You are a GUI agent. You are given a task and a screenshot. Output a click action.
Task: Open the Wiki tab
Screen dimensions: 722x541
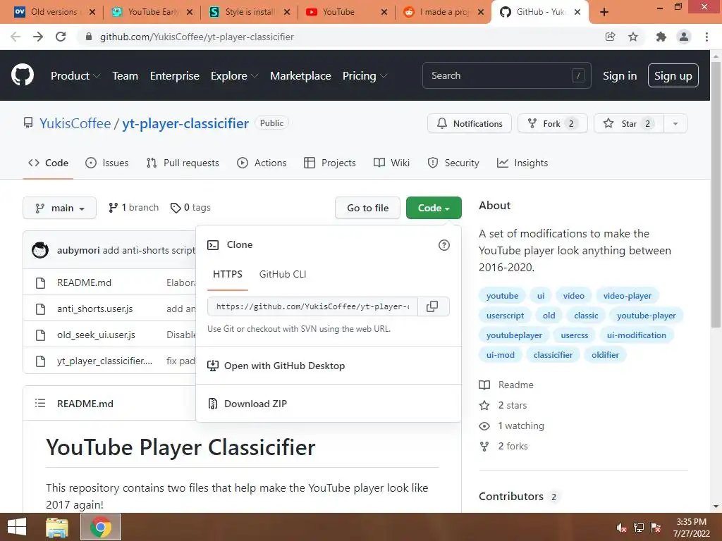(391, 163)
